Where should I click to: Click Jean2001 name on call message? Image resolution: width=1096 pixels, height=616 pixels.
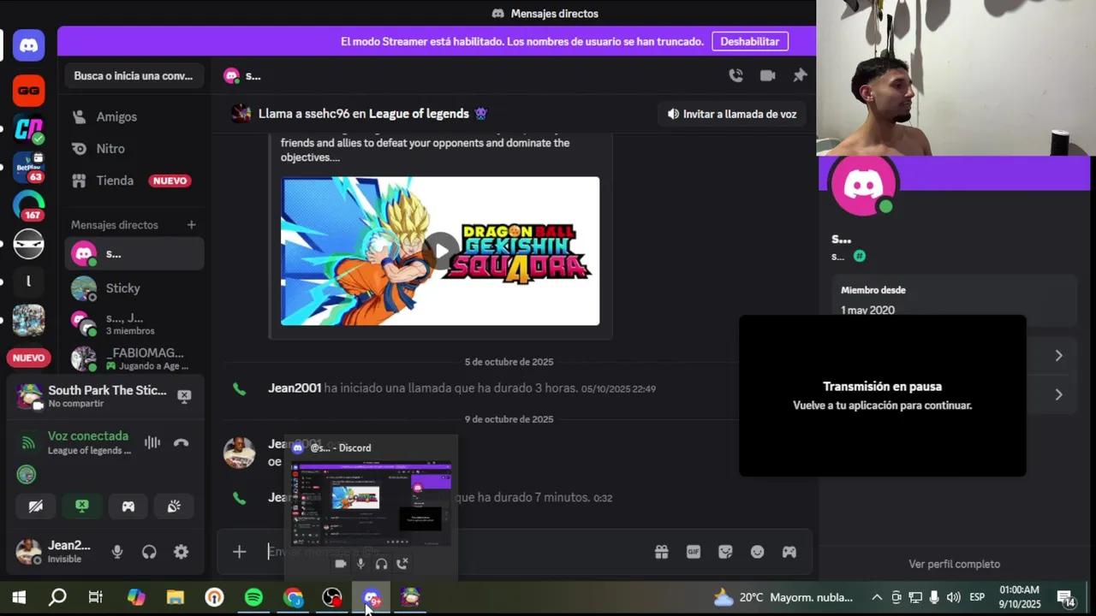(x=295, y=388)
